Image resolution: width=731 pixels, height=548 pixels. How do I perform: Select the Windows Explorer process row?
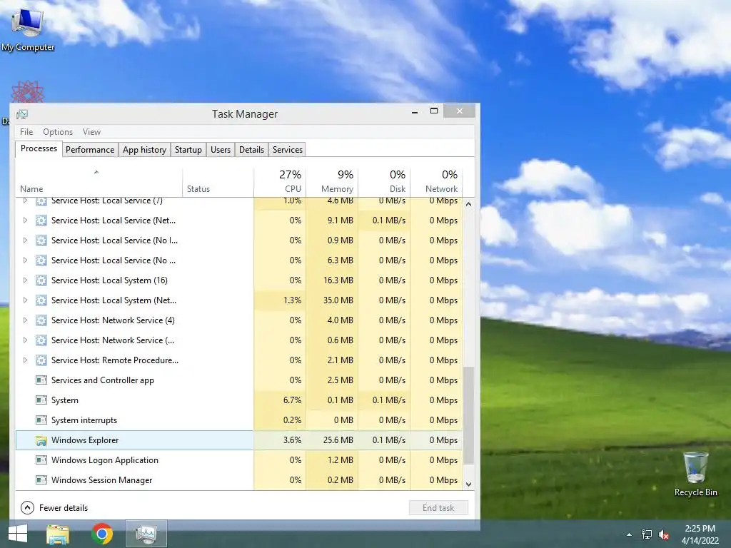[239, 440]
